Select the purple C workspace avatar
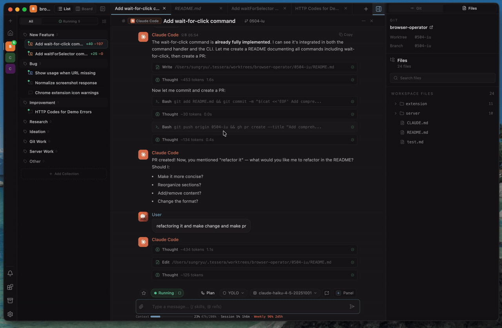The image size is (502, 328). click(10, 69)
